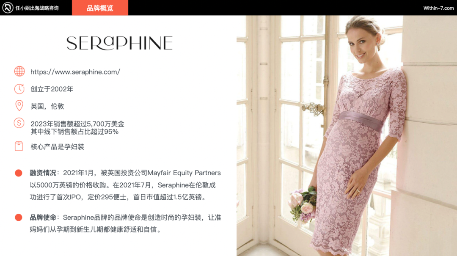Click the package product icon
Image resolution: width=457 pixels, height=256 pixels.
click(19, 146)
